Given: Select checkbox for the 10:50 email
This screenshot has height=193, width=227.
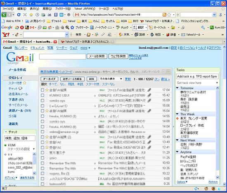Looking at the screenshot, I should click(x=43, y=163).
